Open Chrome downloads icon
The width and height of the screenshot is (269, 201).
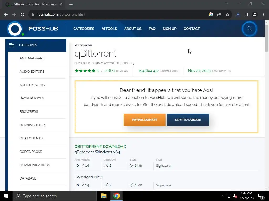tap(238, 15)
